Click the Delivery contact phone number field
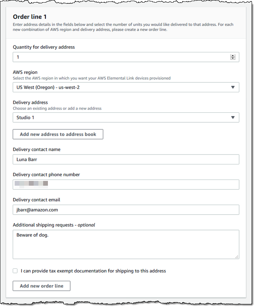The width and height of the screenshot is (256, 308). pyautogui.click(x=126, y=185)
